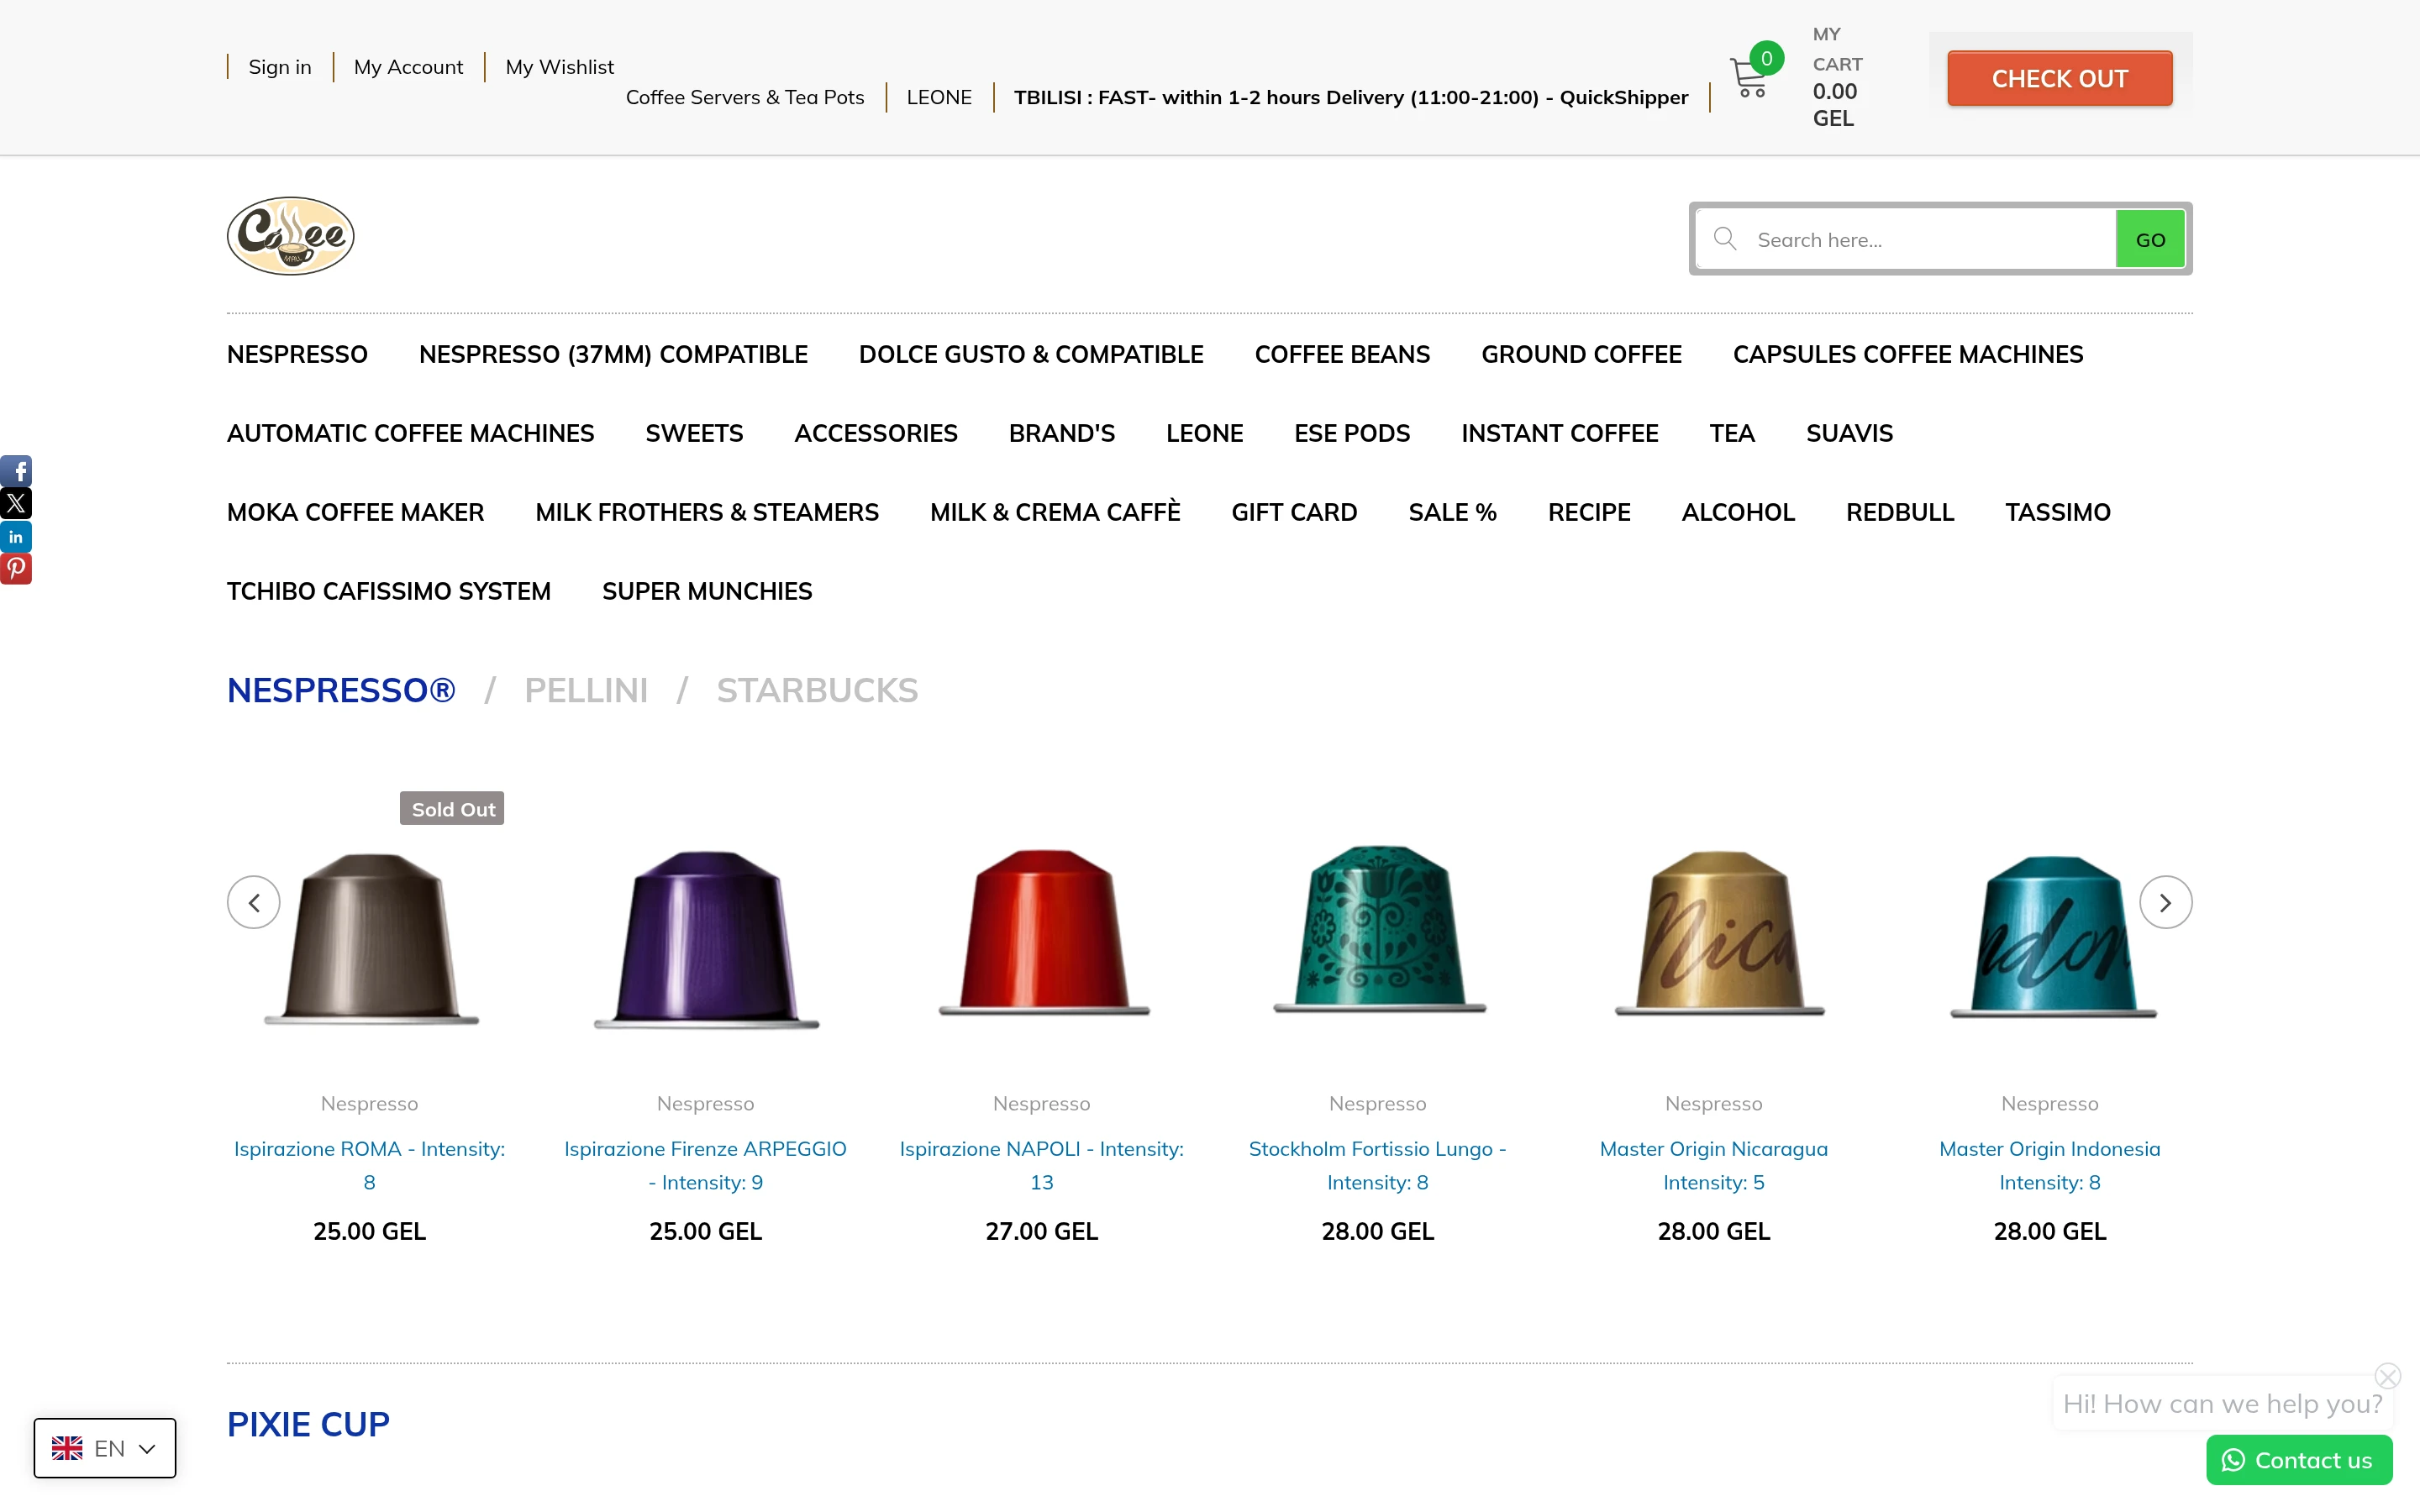Click the TBILISI fast delivery link

point(1351,97)
